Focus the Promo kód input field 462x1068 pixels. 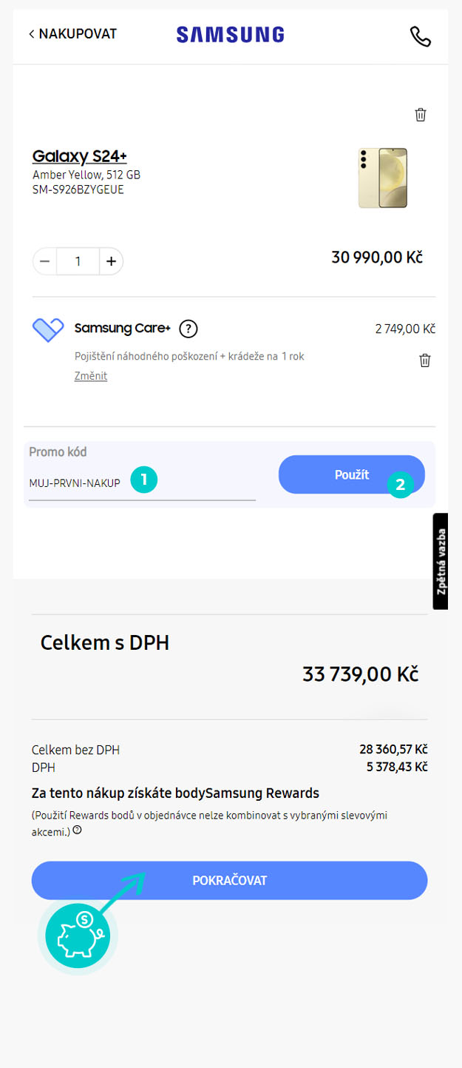(142, 484)
